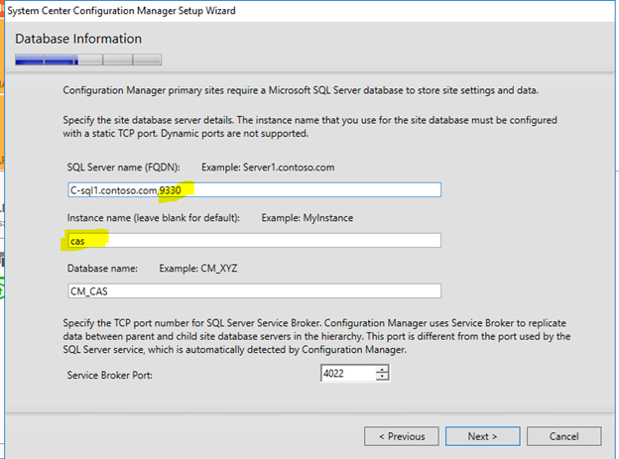The height and width of the screenshot is (459, 619).
Task: Click the Example: Server1.contoso.com hint text
Action: point(268,168)
